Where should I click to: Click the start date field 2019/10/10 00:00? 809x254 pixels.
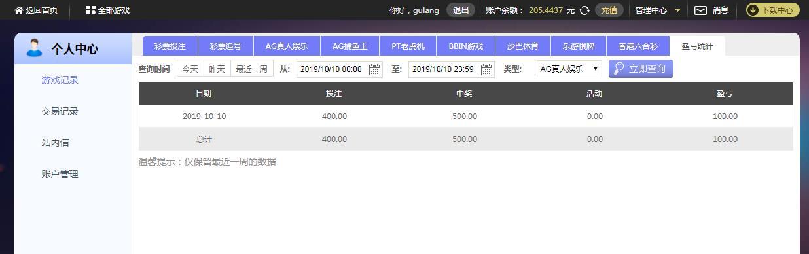339,69
